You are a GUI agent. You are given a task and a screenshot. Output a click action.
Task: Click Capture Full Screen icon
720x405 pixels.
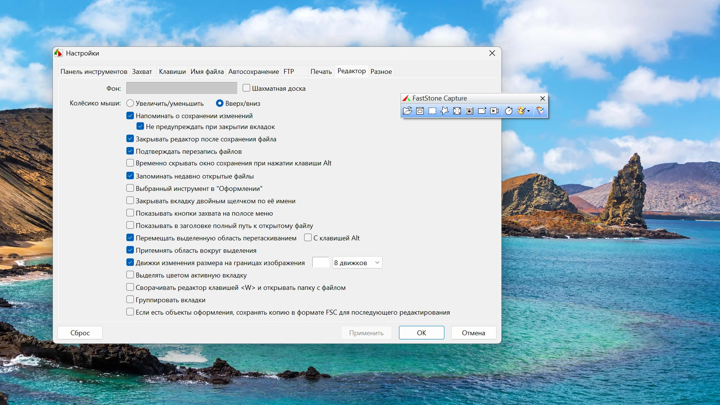(x=457, y=111)
